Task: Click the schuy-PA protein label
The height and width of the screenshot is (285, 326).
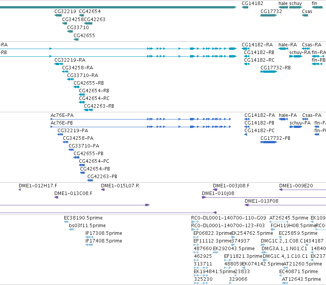Action: click(x=300, y=123)
